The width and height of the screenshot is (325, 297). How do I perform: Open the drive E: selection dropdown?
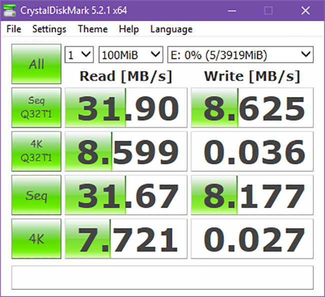click(x=240, y=55)
